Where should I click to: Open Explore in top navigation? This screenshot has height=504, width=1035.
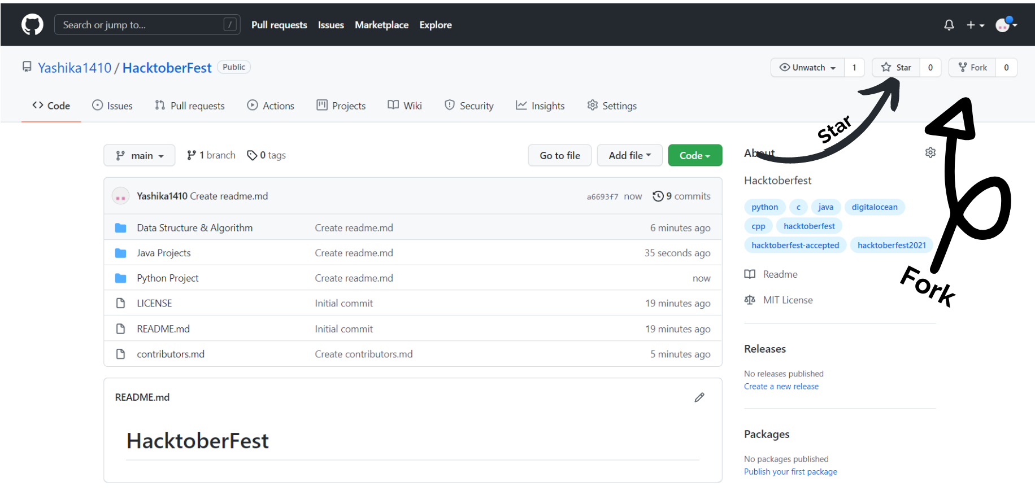click(x=436, y=25)
